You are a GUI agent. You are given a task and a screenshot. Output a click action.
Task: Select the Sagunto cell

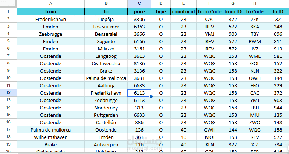click(x=106, y=41)
